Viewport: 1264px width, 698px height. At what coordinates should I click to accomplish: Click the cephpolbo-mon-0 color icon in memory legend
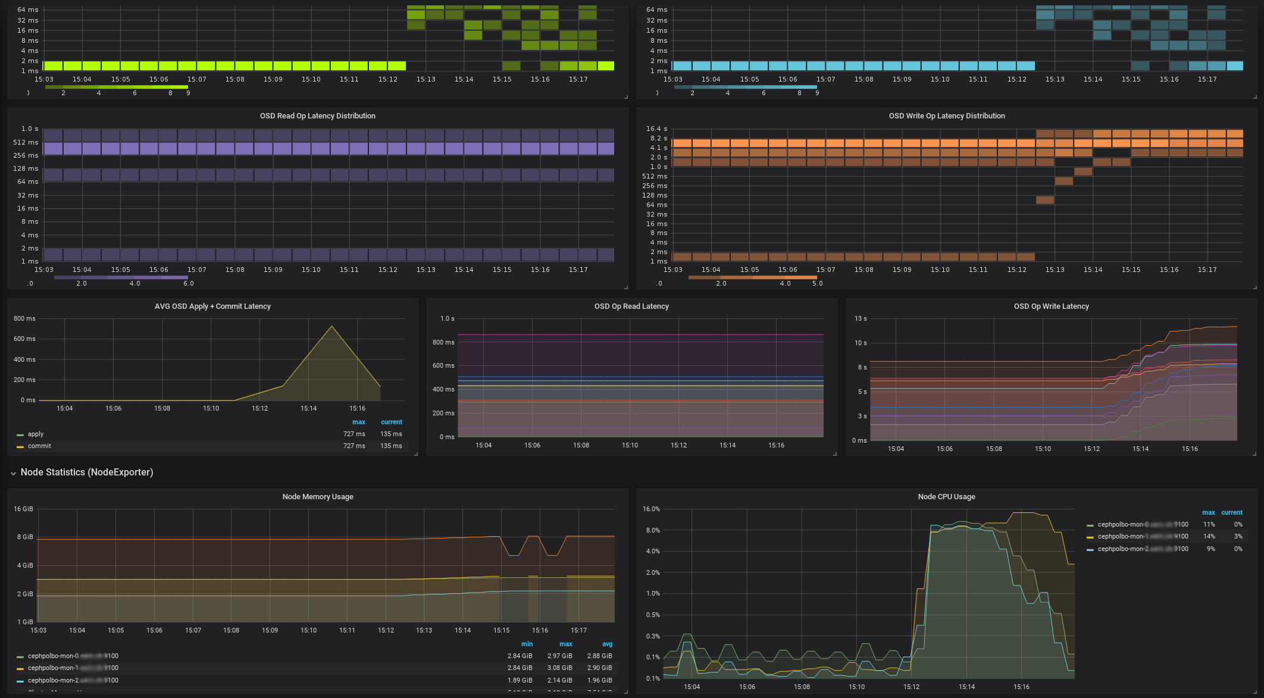point(20,657)
